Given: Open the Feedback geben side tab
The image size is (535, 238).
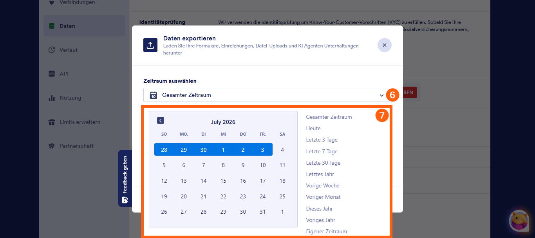Looking at the screenshot, I should pos(125,178).
